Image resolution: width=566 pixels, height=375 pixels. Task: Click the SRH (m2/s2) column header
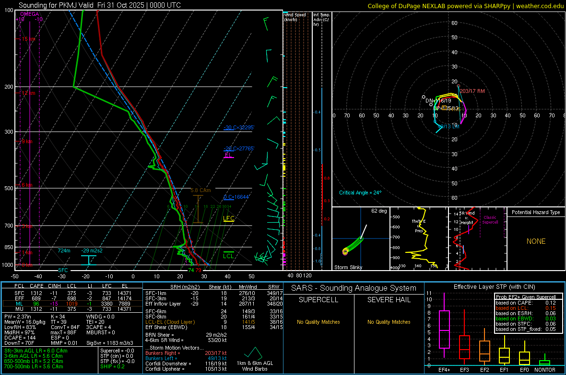(185, 287)
